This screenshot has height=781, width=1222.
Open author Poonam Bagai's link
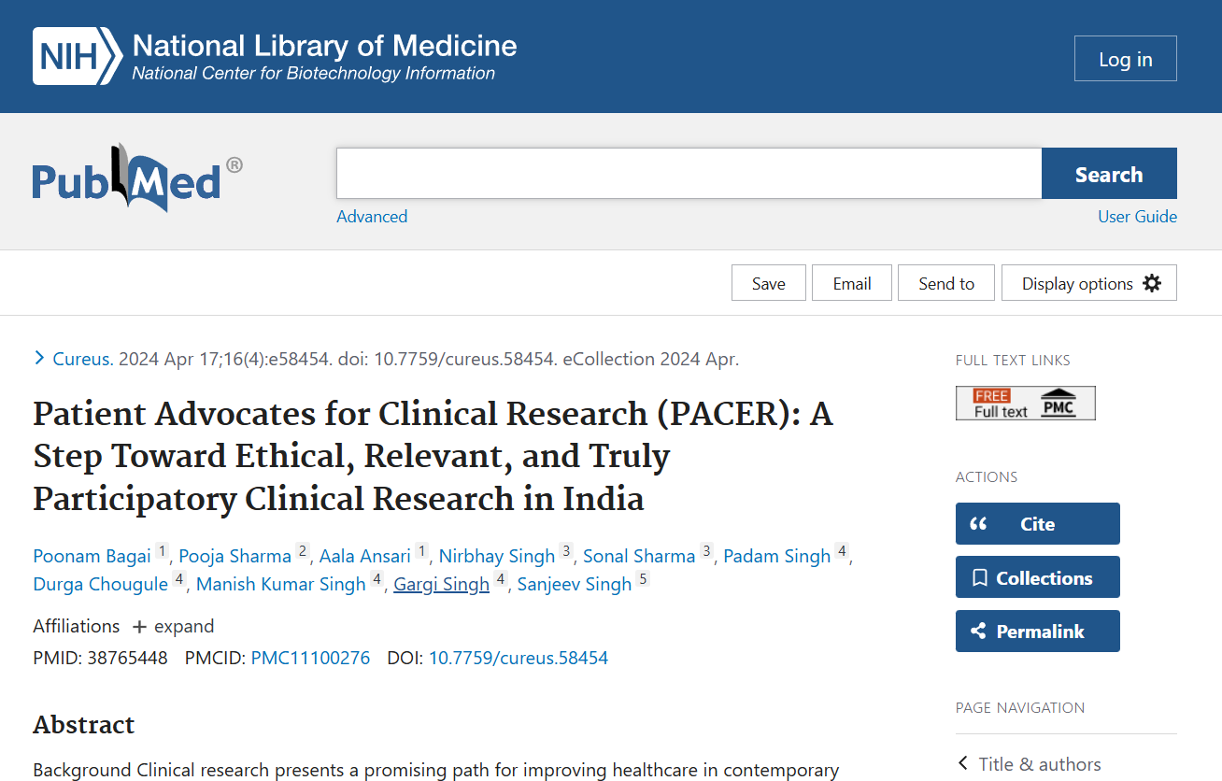click(92, 557)
